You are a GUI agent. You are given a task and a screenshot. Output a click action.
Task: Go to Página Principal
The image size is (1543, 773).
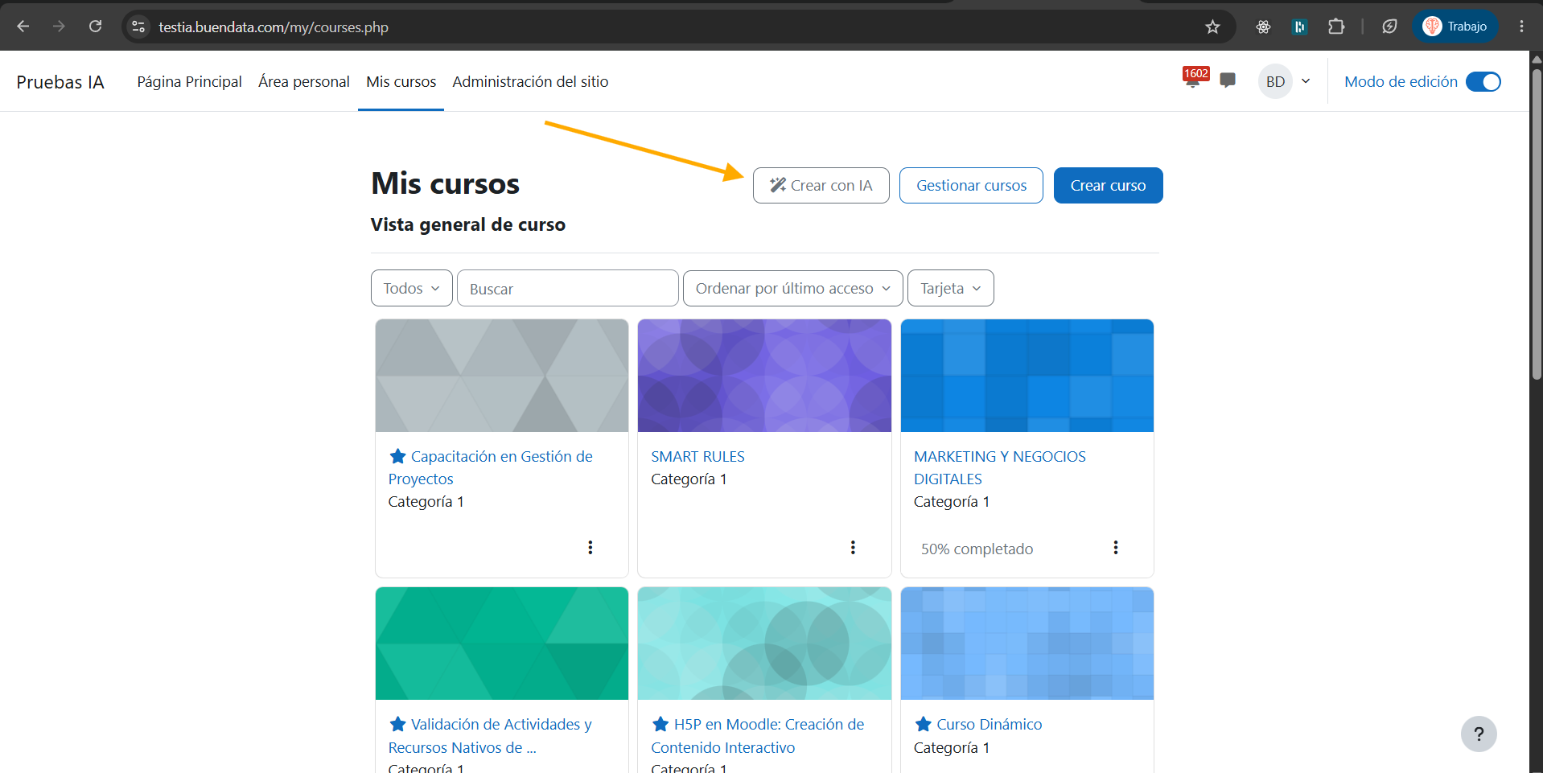189,81
